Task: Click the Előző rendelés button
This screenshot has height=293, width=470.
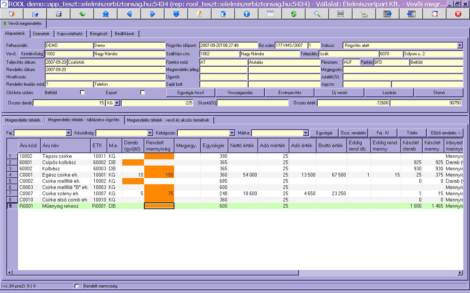Action: point(445,133)
